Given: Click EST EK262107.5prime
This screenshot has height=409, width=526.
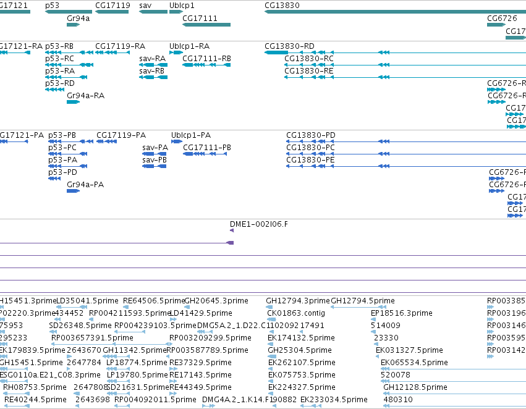Looking at the screenshot, I should click(x=302, y=363).
